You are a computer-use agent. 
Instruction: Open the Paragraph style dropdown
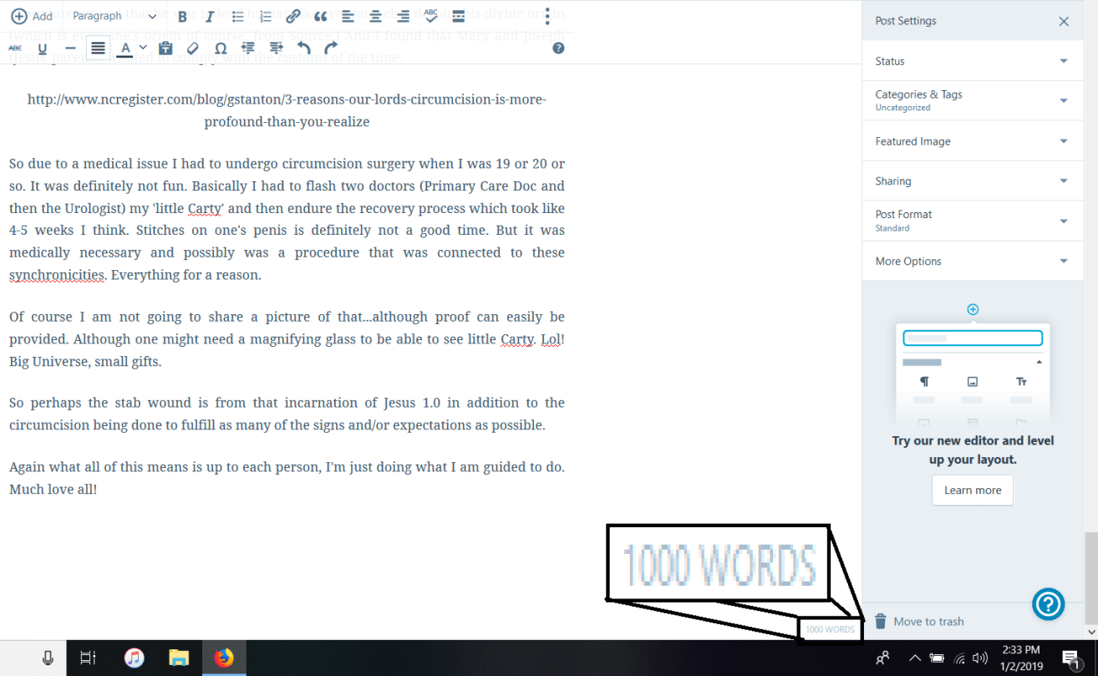coord(114,16)
